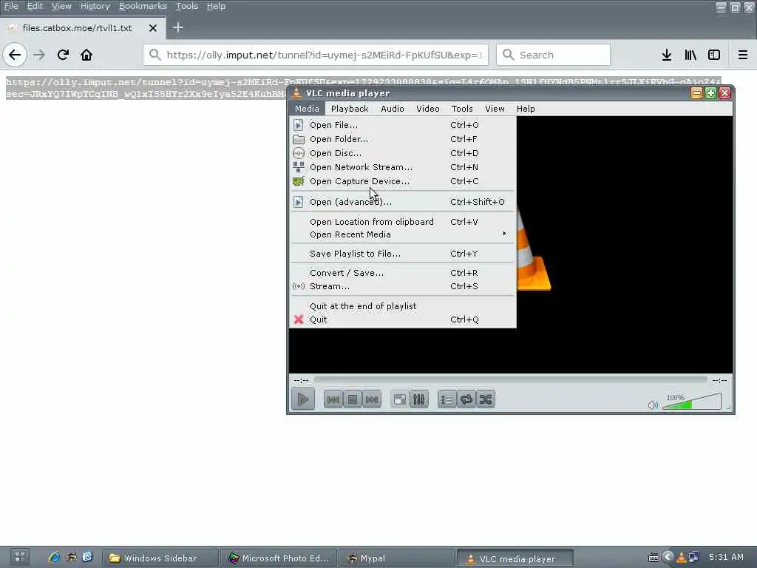Screen dimensions: 757x568
Task: Choose Open Capture Device...
Action: point(403,181)
